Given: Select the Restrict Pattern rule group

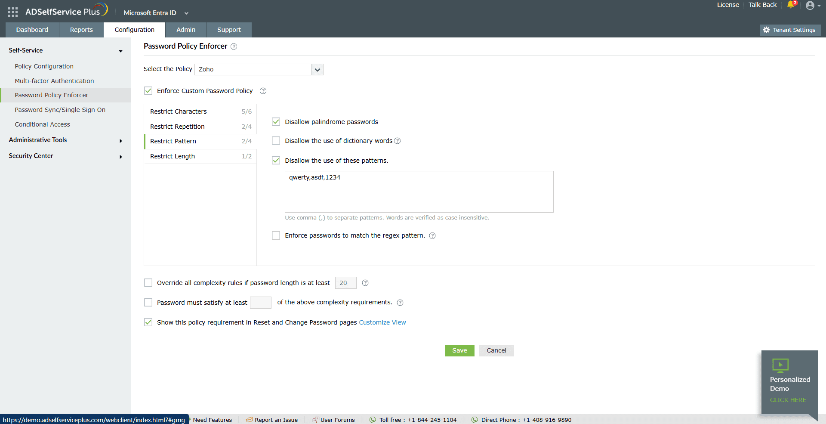Looking at the screenshot, I should click(x=200, y=141).
